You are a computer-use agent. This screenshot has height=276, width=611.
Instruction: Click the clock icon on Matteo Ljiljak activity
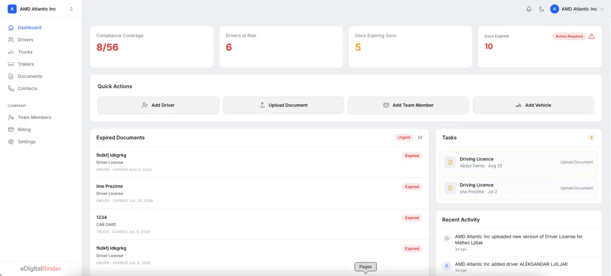click(447, 238)
